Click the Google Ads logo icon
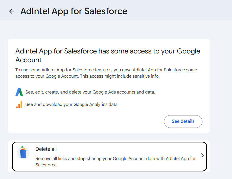The height and width of the screenshot is (179, 232). [19, 92]
